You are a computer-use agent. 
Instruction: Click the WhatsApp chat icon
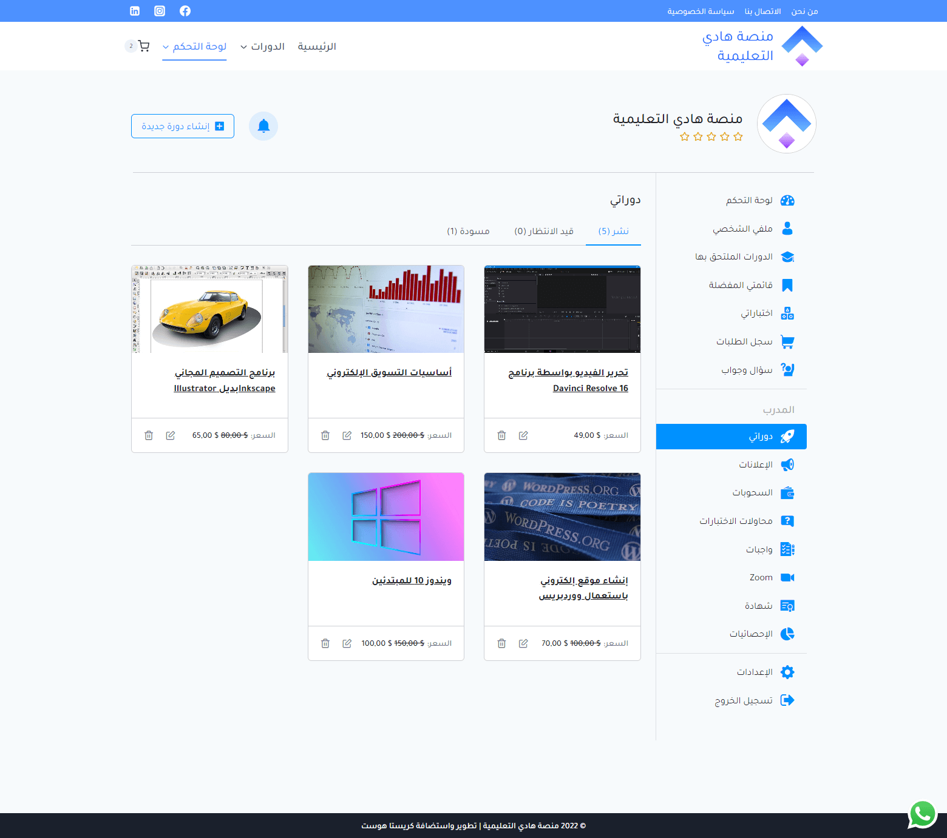(x=922, y=814)
